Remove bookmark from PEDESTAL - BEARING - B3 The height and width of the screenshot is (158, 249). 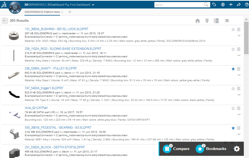pos(233,128)
